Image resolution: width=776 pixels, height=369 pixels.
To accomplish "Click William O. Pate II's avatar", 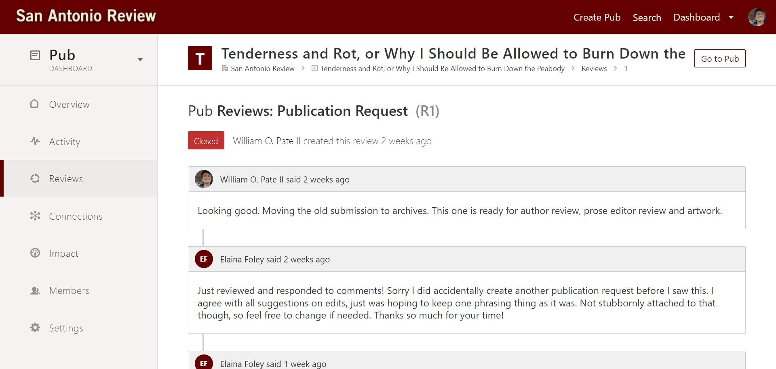I will pos(204,179).
